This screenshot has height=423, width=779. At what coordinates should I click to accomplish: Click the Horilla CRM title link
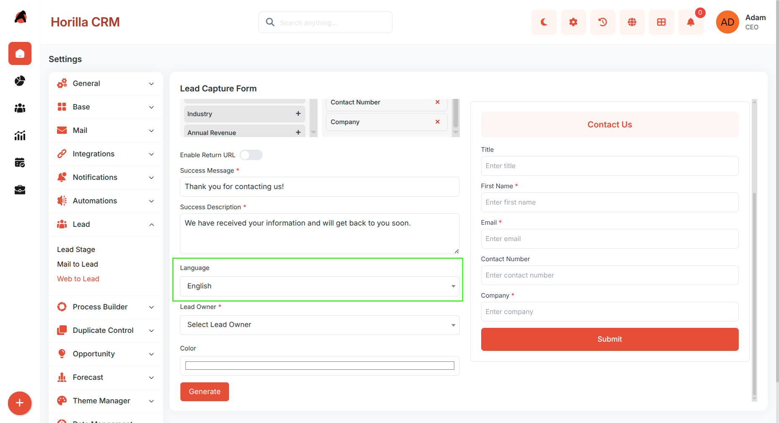tap(85, 22)
